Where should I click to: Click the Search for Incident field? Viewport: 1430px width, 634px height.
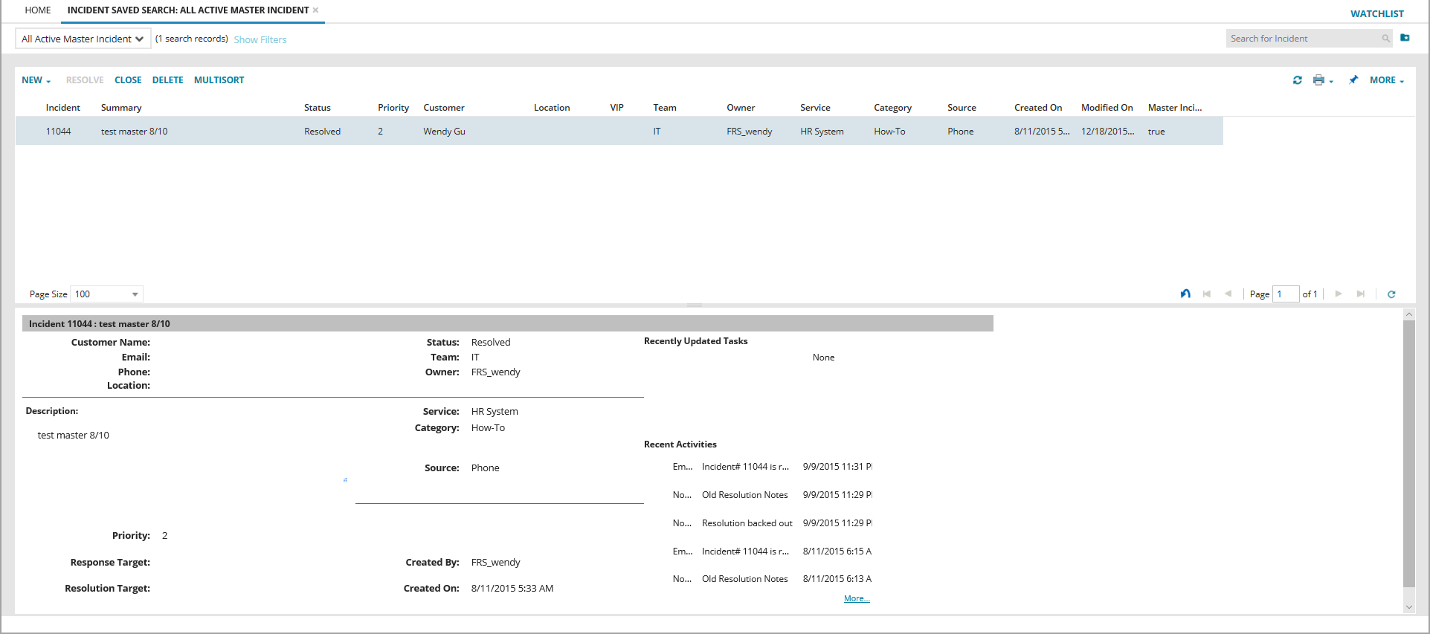(x=1301, y=39)
